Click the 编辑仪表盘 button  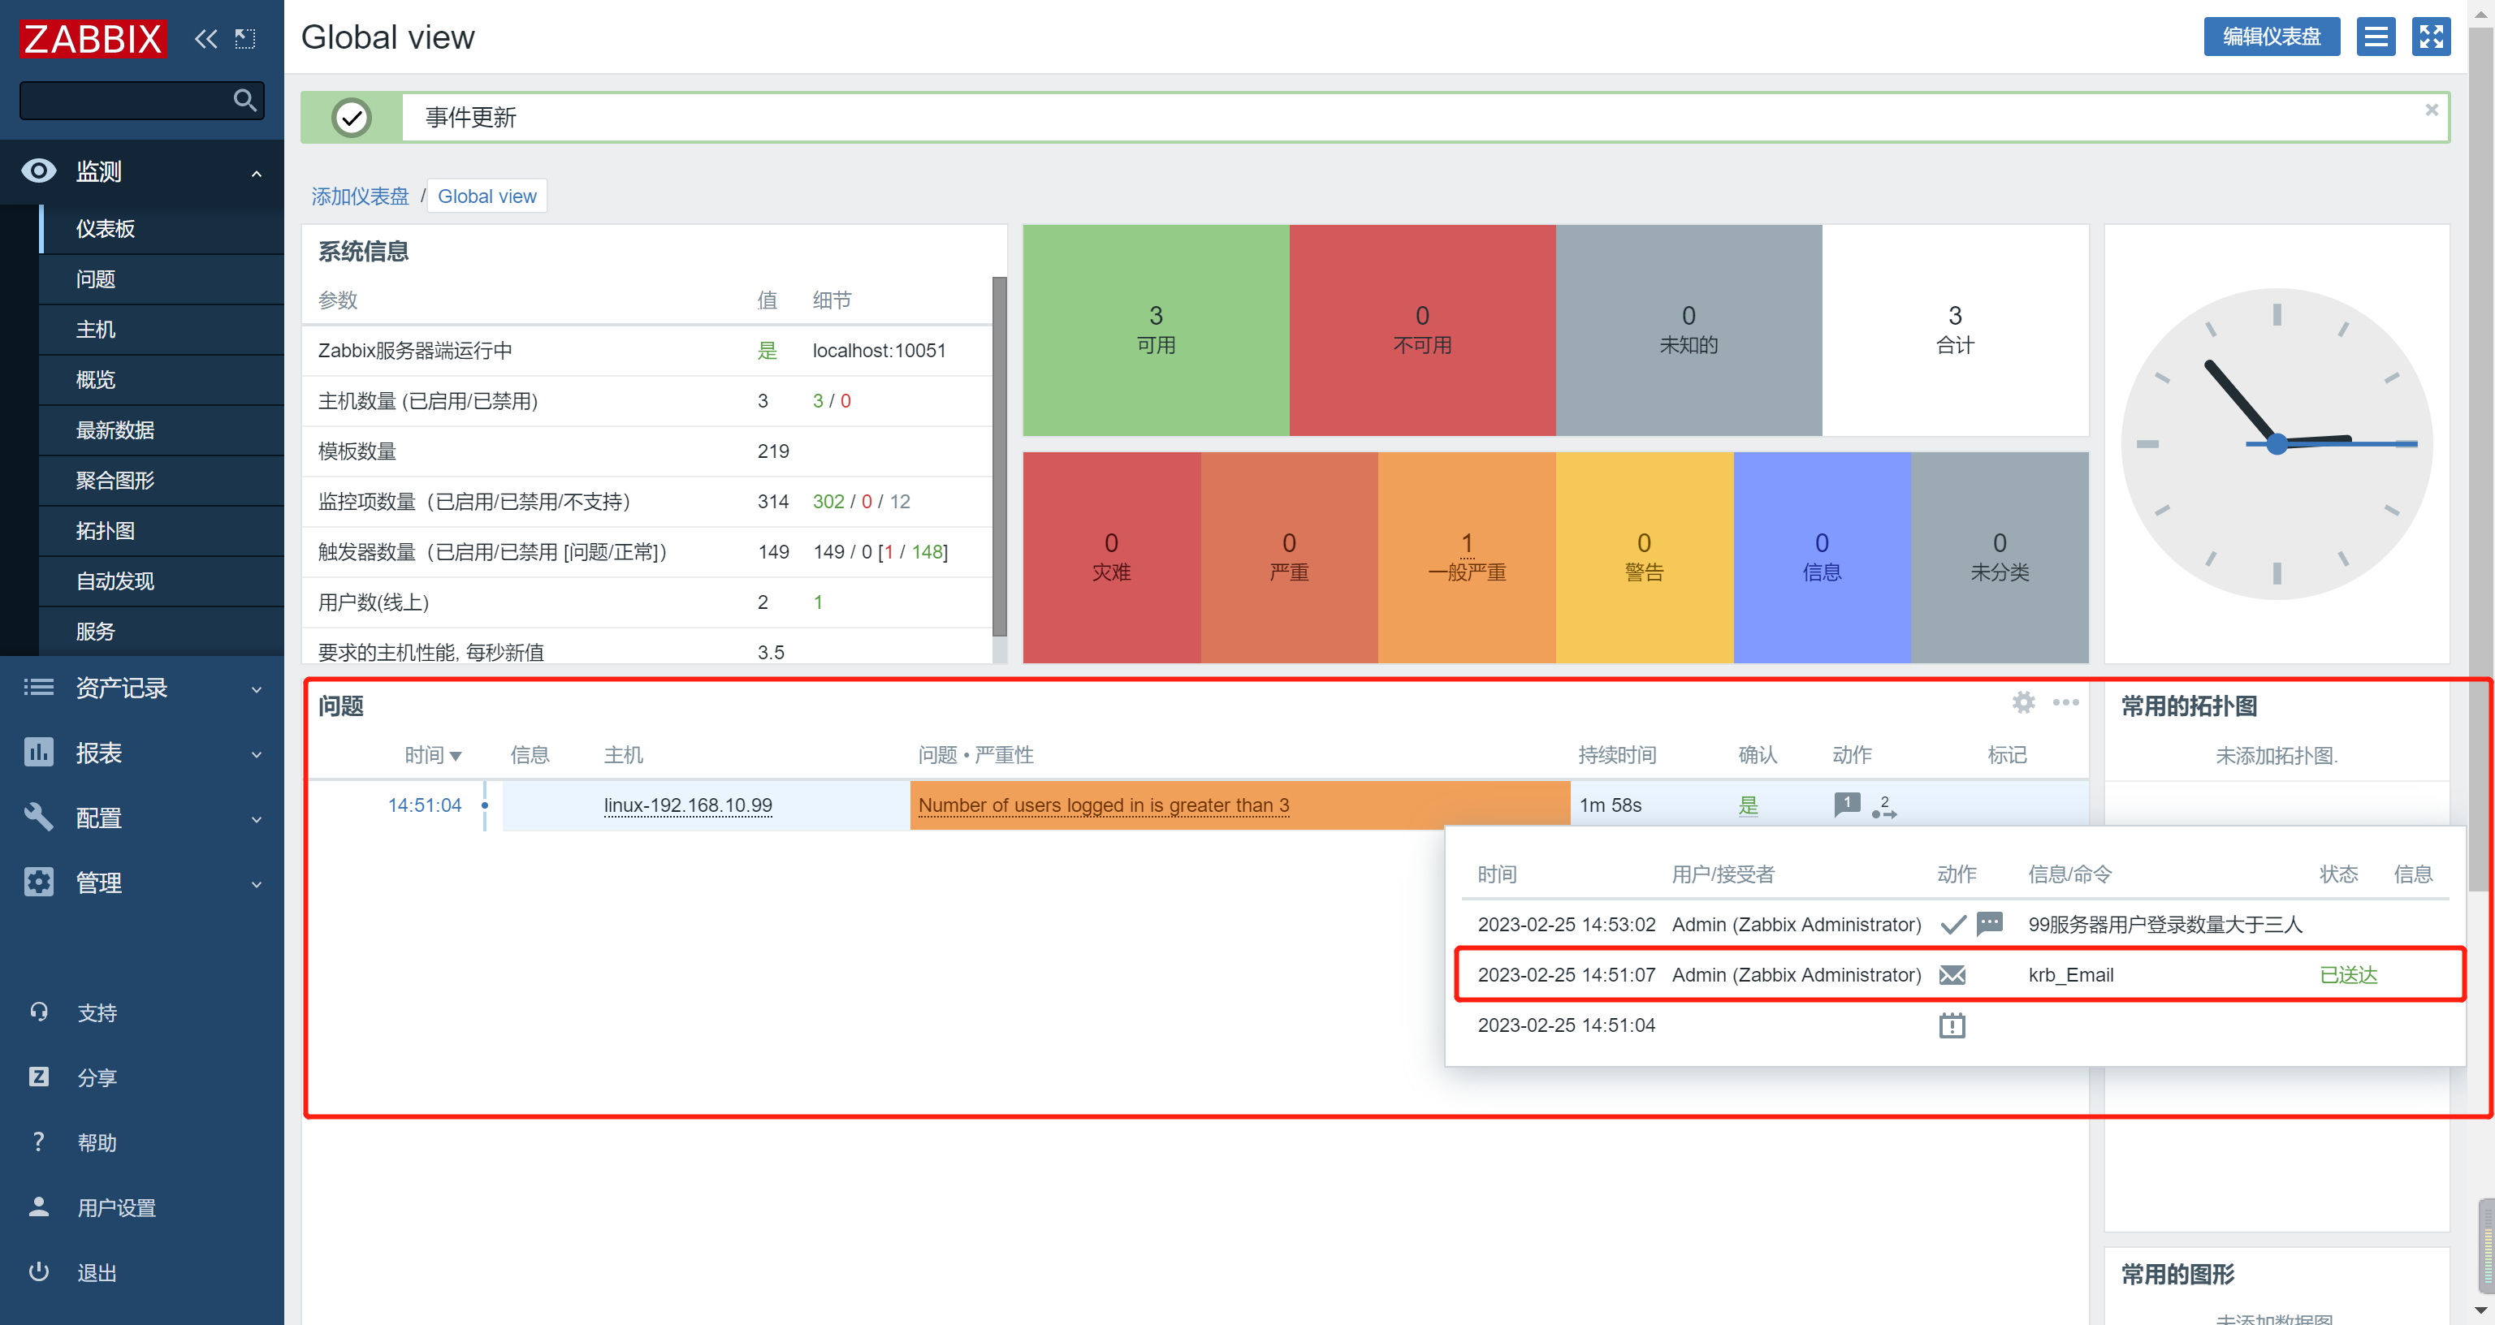click(2272, 37)
